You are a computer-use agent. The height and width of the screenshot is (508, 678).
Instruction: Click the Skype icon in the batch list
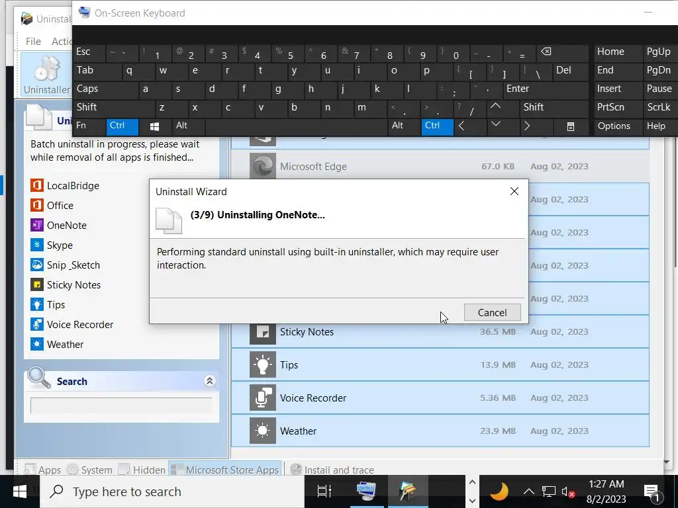pos(37,245)
